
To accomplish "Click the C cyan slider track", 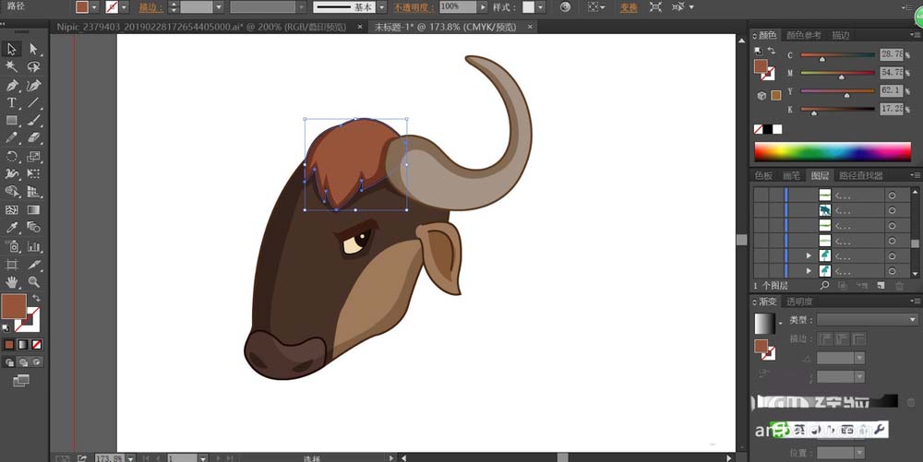I will click(838, 55).
